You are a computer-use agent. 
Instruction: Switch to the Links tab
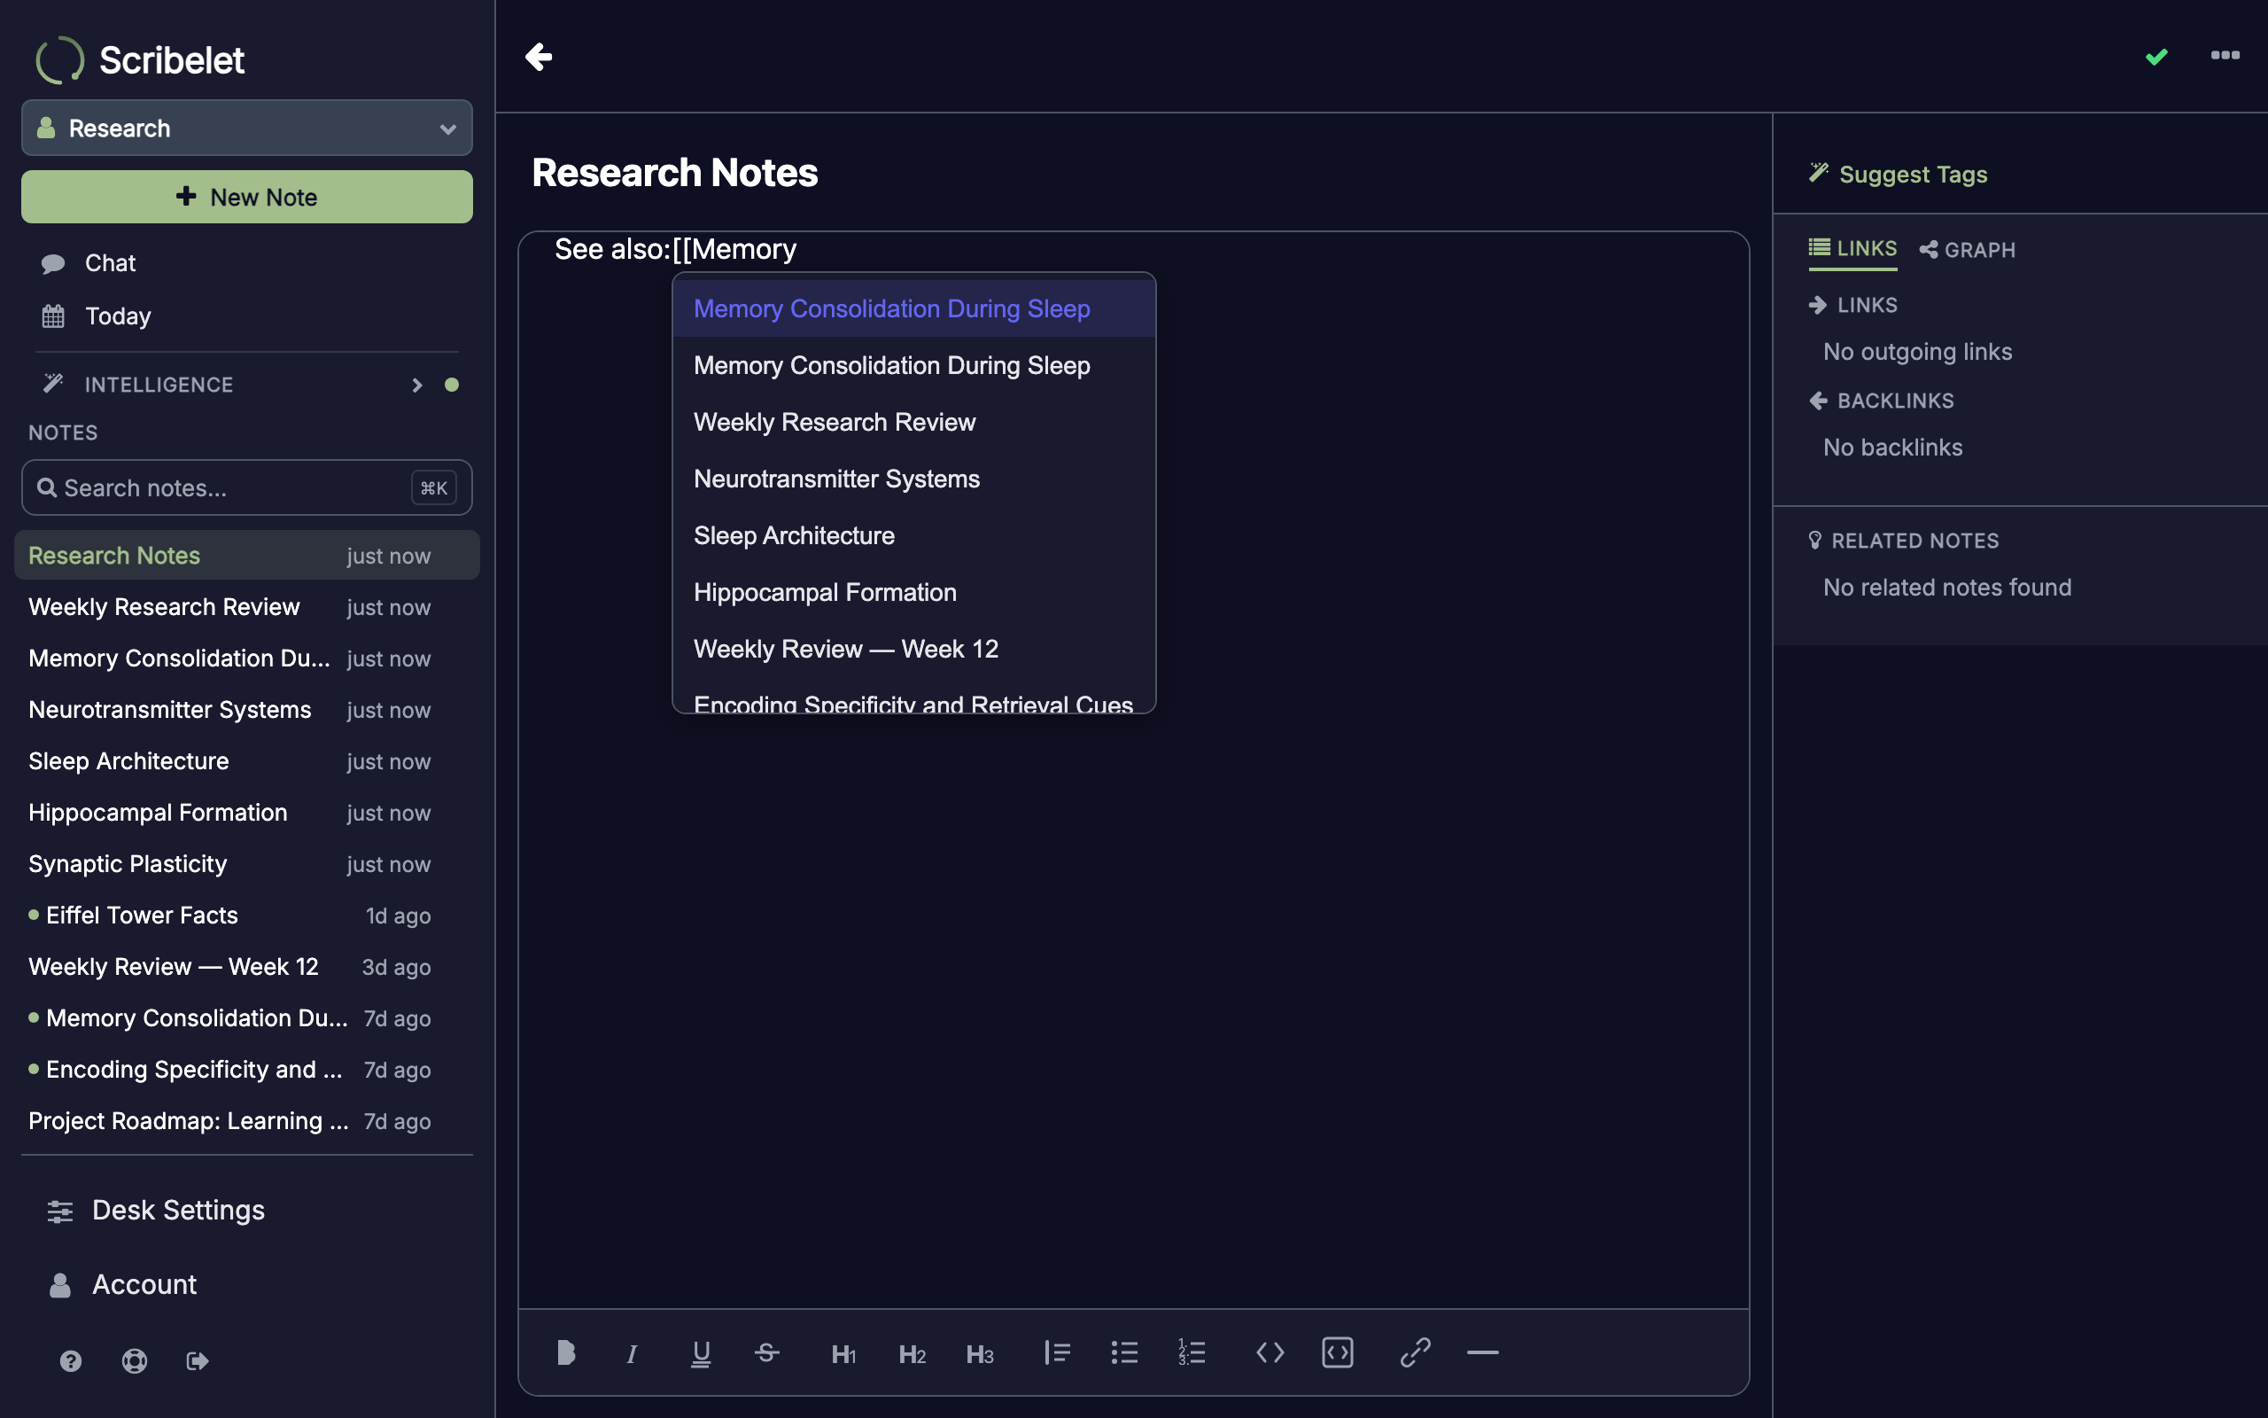pos(1852,248)
